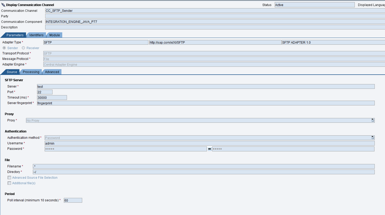385x215 pixels.
Task: Click the Proxy section heading
Action: [9, 114]
